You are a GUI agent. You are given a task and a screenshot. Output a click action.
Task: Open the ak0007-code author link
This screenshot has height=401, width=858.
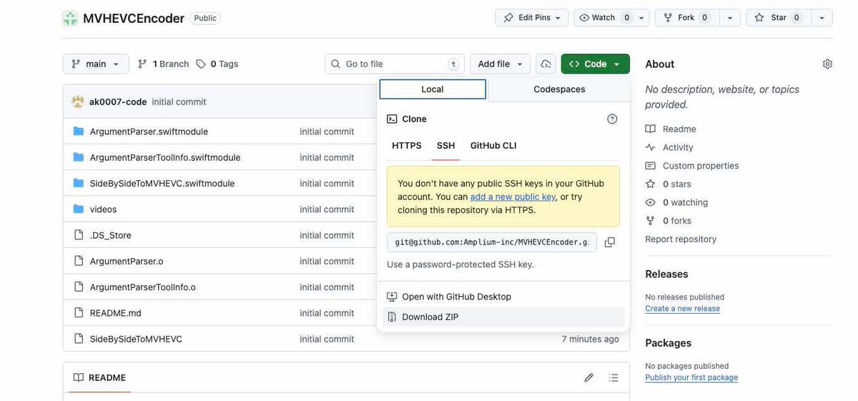pyautogui.click(x=118, y=102)
